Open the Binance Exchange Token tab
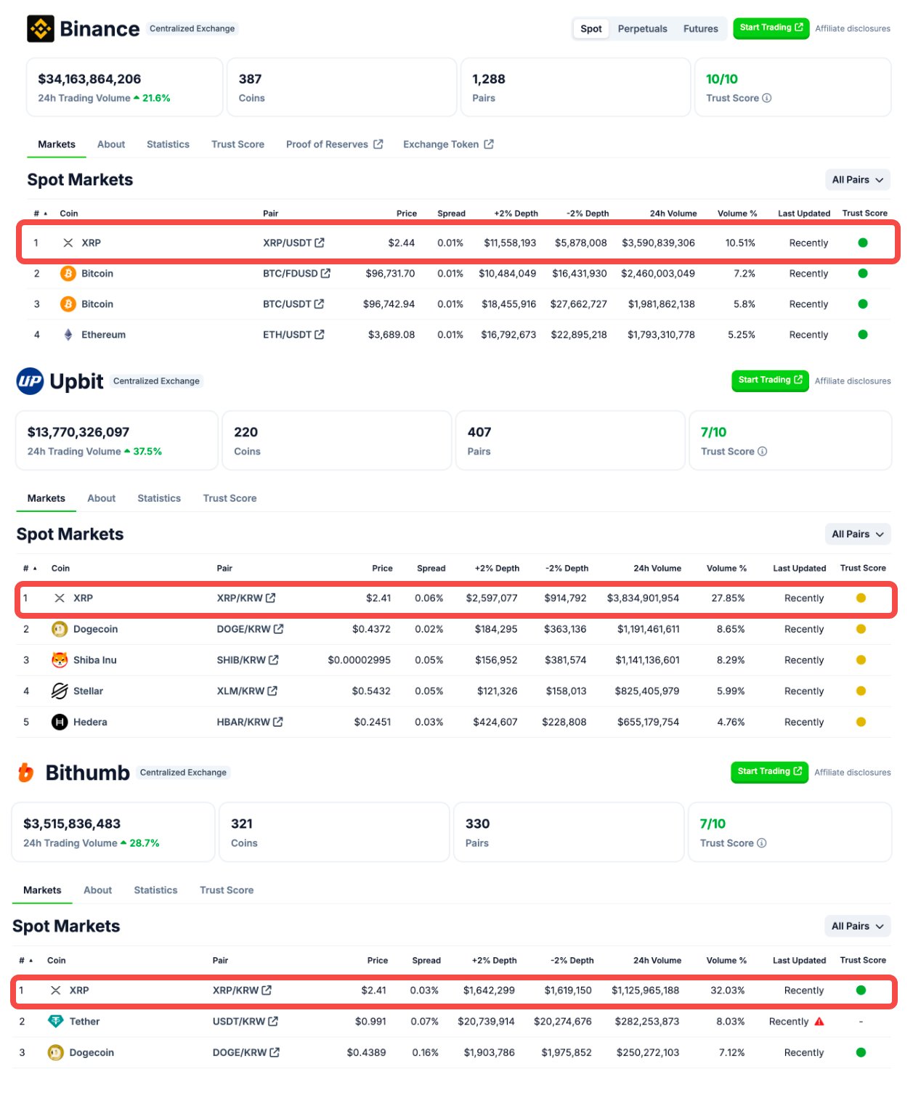Viewport: 921px width, 1098px height. tap(448, 145)
